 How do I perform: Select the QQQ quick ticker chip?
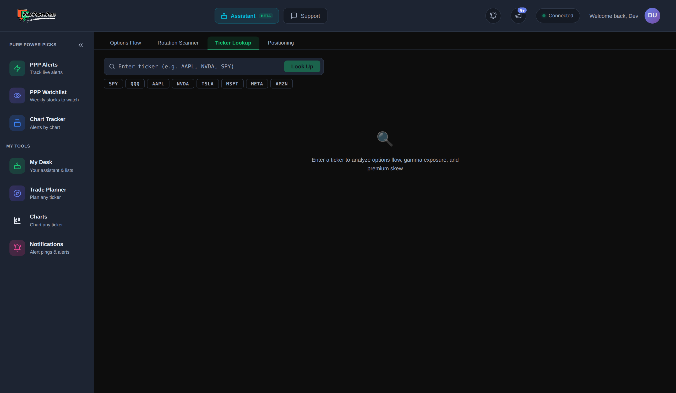[x=135, y=84]
